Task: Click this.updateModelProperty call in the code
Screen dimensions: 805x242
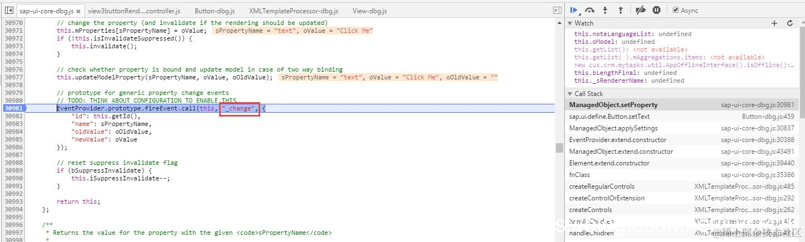Action: pyautogui.click(x=165, y=77)
